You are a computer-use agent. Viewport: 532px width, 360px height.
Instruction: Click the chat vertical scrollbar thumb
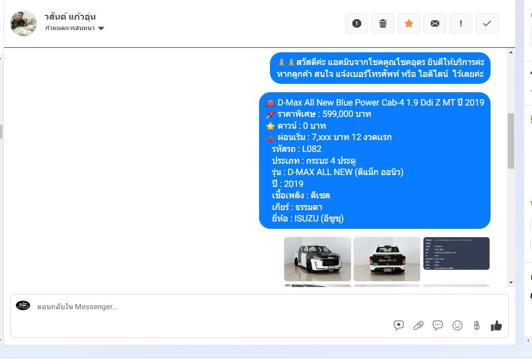(511, 141)
